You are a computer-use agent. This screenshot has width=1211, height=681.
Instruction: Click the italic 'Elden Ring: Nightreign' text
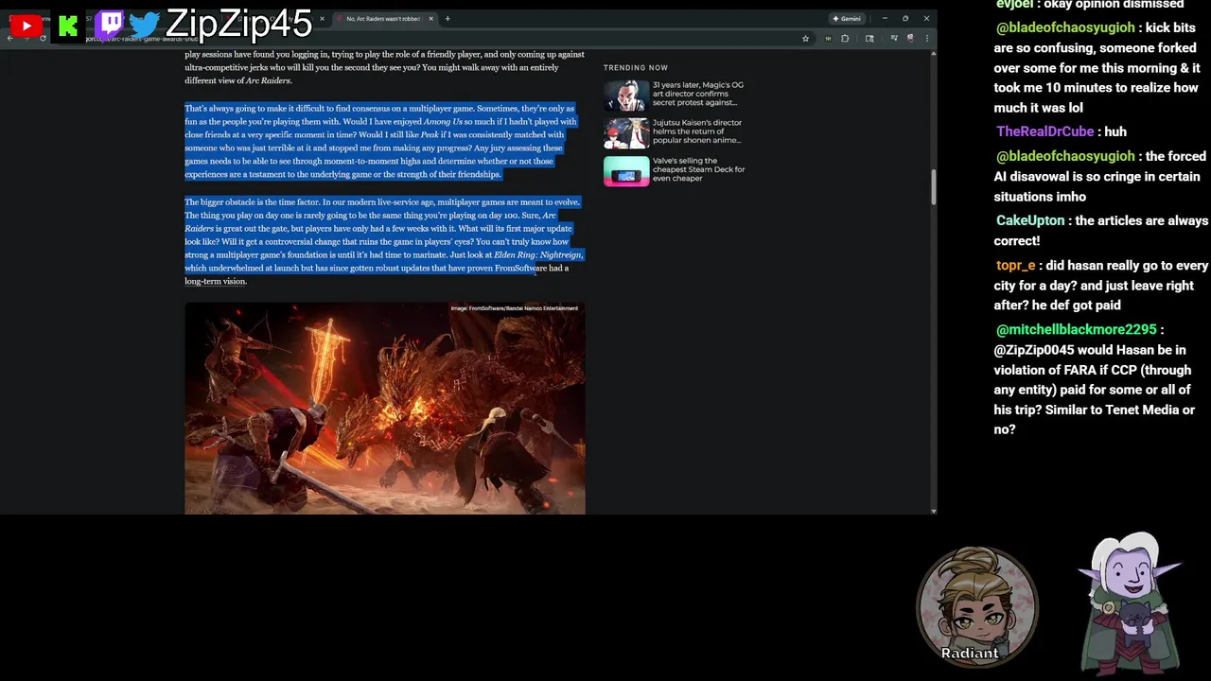click(x=537, y=254)
